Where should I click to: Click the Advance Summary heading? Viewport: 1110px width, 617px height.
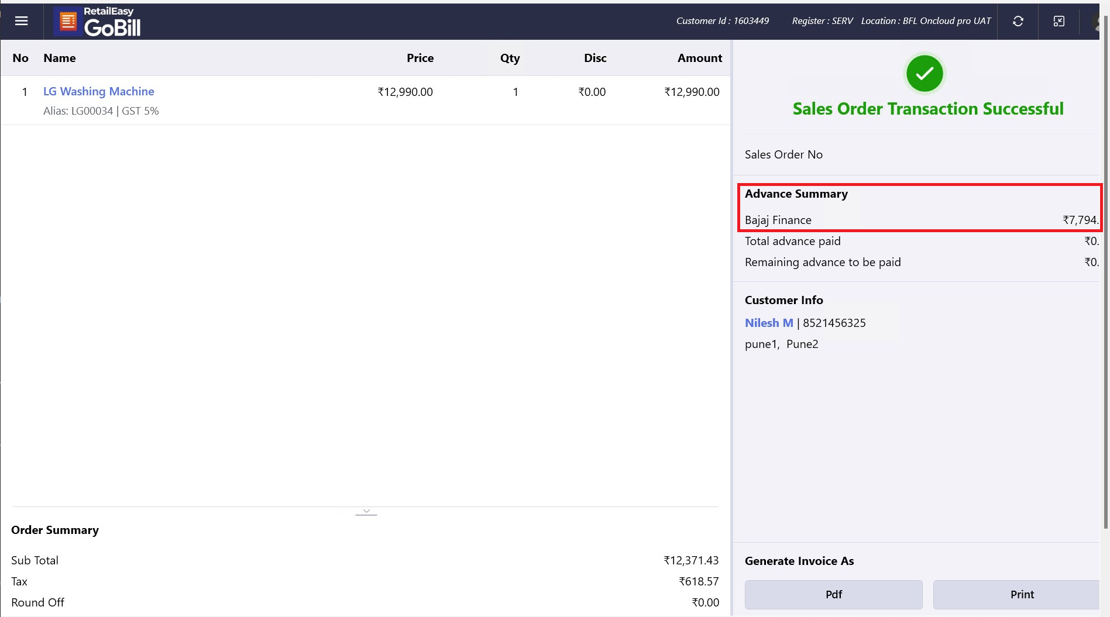[796, 194]
